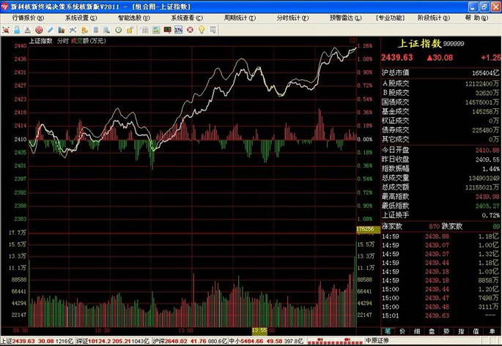Click the yellow 176256 volume value marker
Viewport: 502px width, 346px height.
(x=368, y=229)
